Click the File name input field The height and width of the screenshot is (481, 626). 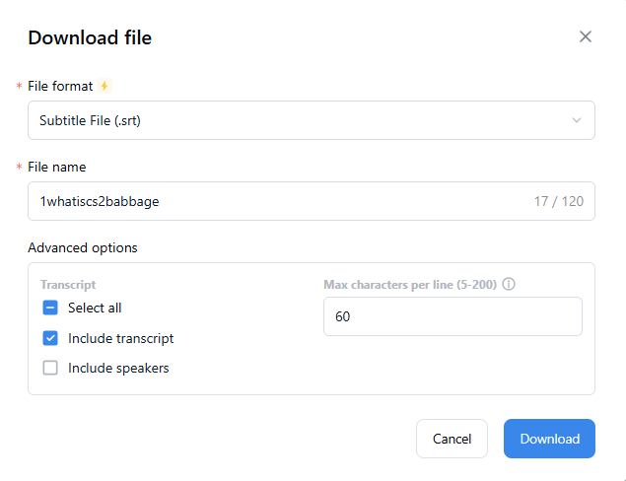click(x=312, y=201)
